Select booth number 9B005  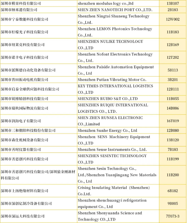173,204
